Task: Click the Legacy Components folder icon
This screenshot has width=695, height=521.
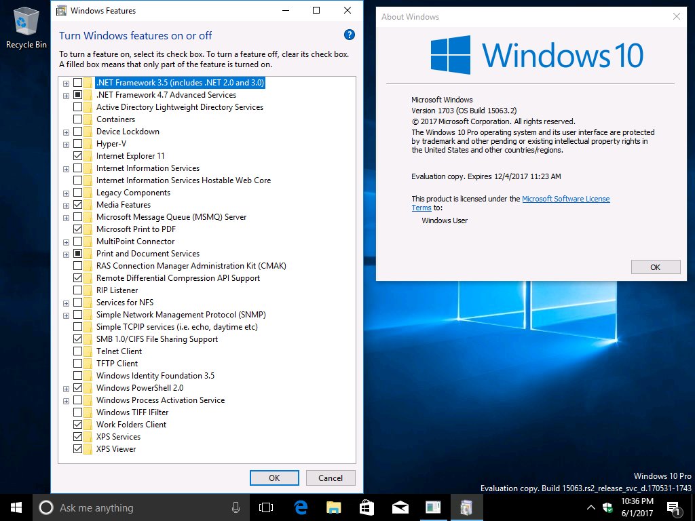Action: [88, 193]
